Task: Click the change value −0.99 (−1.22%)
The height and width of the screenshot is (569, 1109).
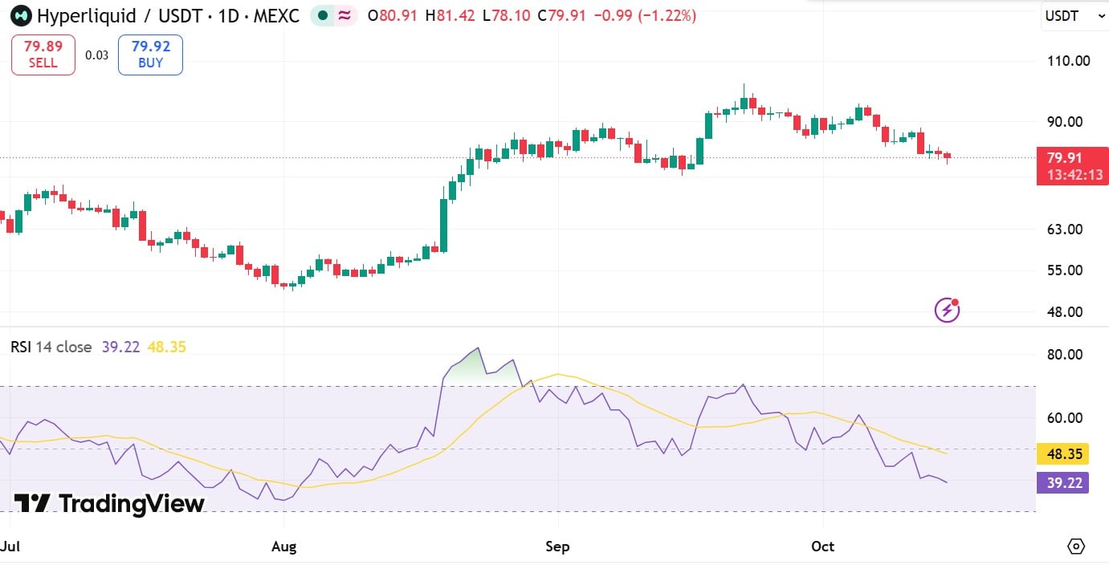Action: tap(645, 15)
